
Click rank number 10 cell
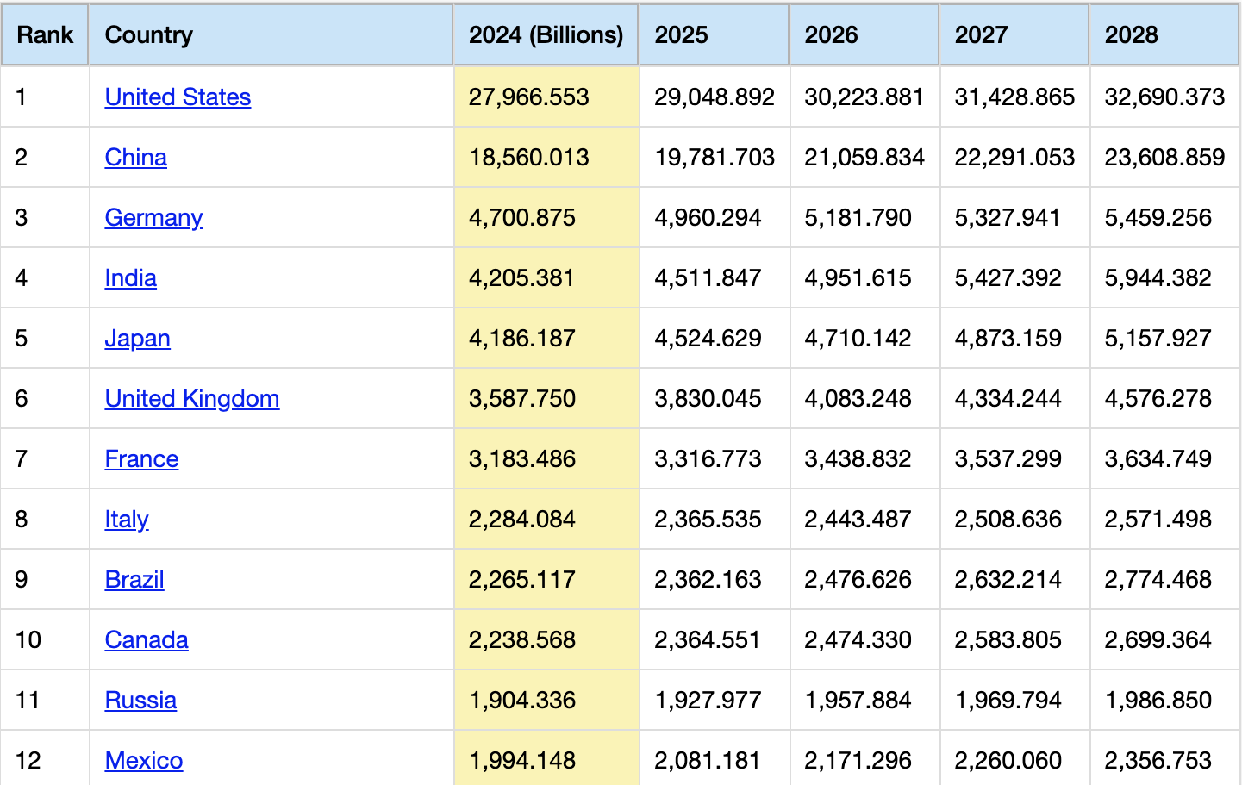(45, 640)
